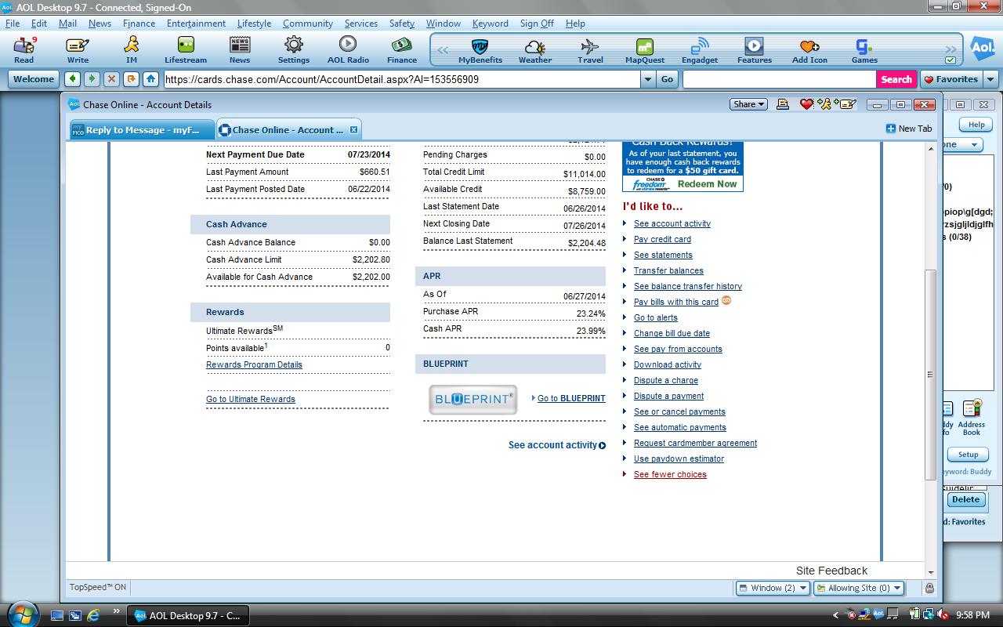
Task: Open MapQuest icon
Action: tap(645, 50)
